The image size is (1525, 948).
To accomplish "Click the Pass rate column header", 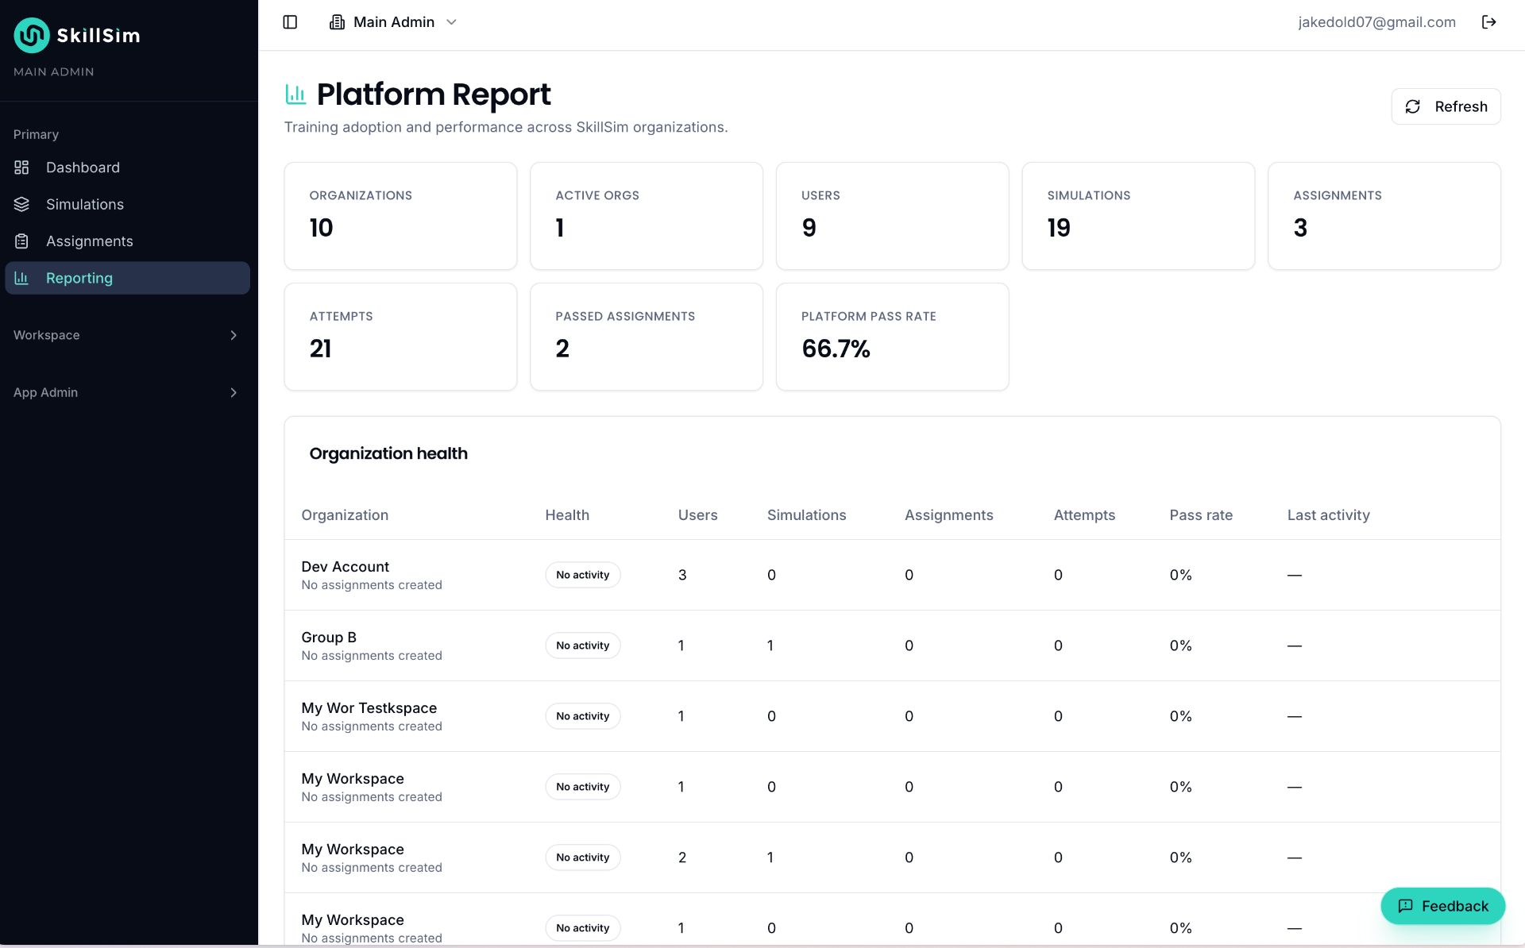I will coord(1201,515).
